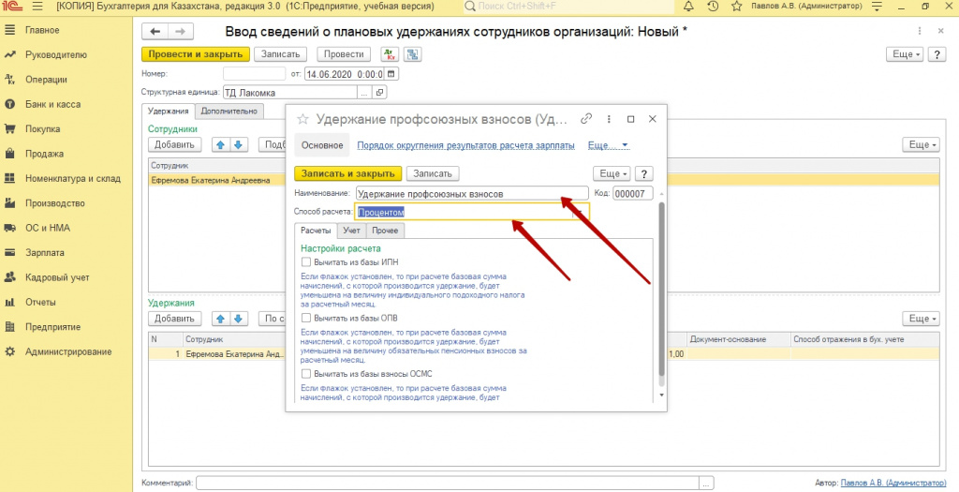The image size is (959, 492).
Task: Open the calendar picker for the date
Action: [x=391, y=74]
